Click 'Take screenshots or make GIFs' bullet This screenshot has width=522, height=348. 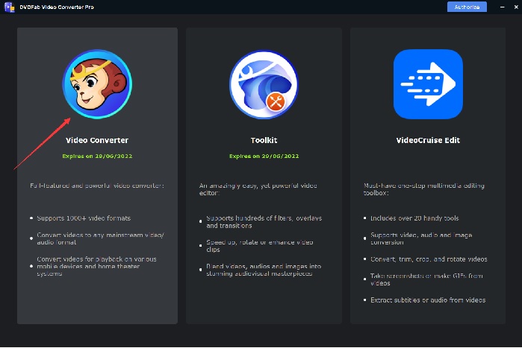coord(426,279)
